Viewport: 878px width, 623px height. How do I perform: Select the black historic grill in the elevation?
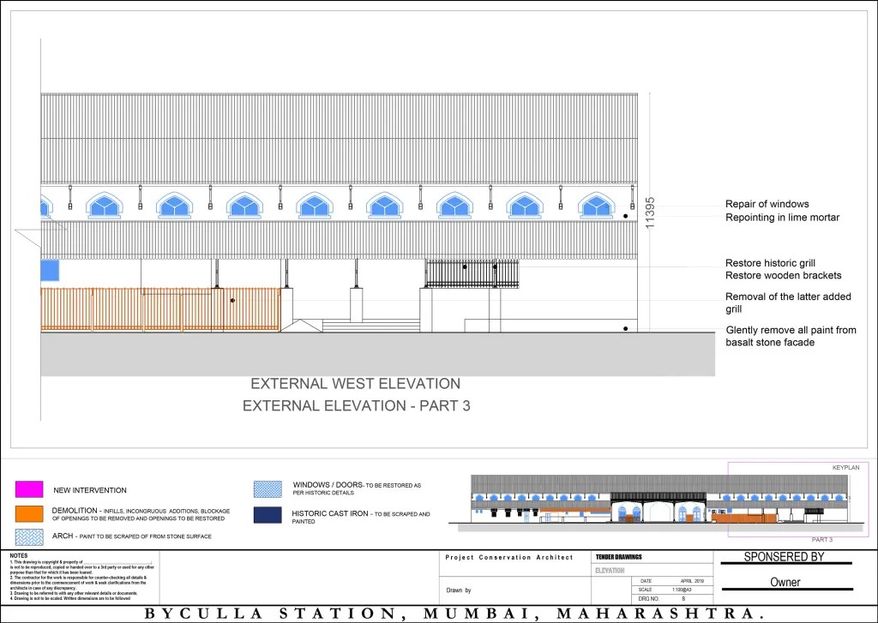(472, 274)
